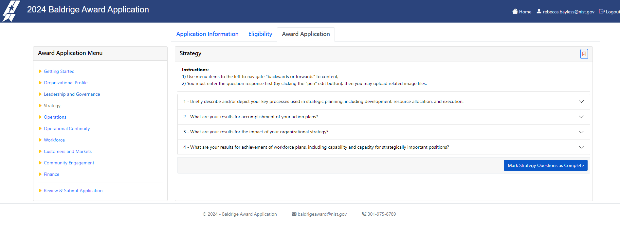Click the orange arrow beside Getting Started
The image size is (620, 233).
point(40,71)
